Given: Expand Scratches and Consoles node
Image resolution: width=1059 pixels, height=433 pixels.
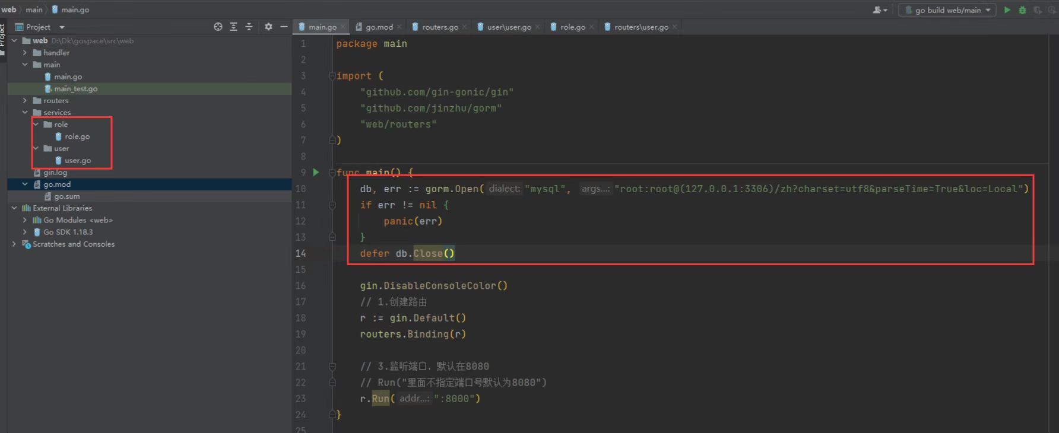Looking at the screenshot, I should (x=14, y=244).
